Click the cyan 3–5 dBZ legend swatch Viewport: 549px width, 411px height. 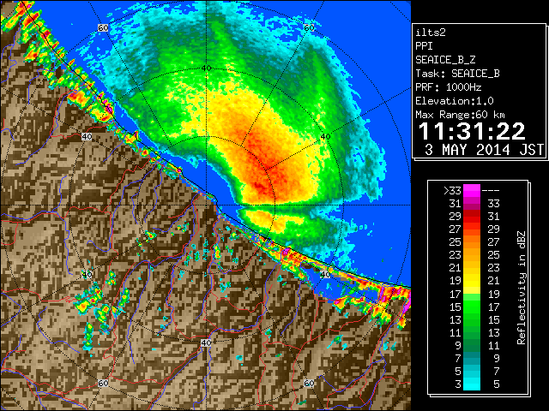pyautogui.click(x=472, y=384)
